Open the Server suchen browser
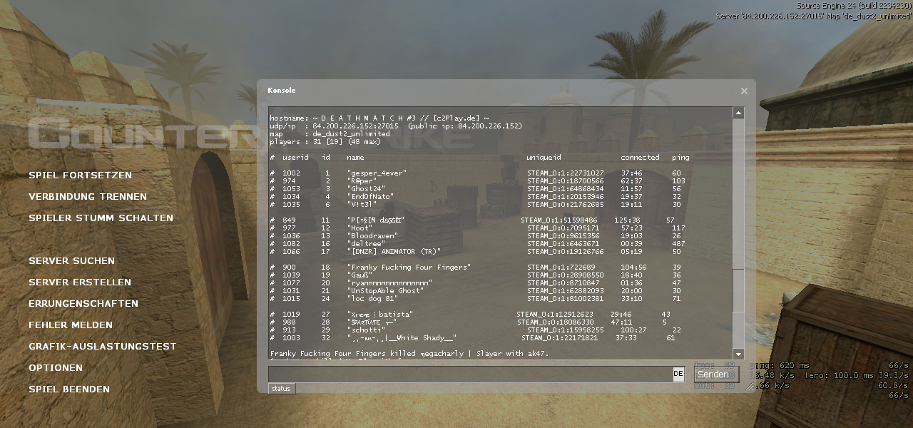 (71, 261)
